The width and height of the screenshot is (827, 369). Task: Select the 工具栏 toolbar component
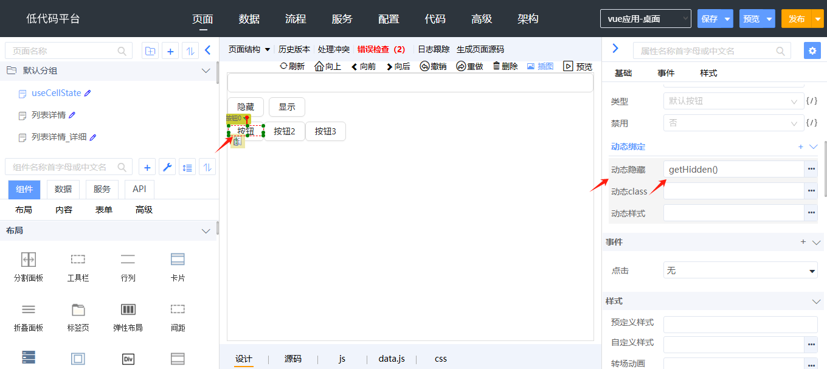[78, 266]
